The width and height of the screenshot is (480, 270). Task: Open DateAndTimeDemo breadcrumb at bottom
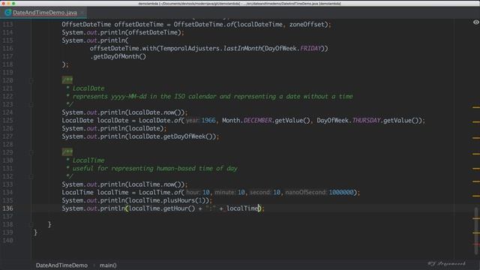61,265
